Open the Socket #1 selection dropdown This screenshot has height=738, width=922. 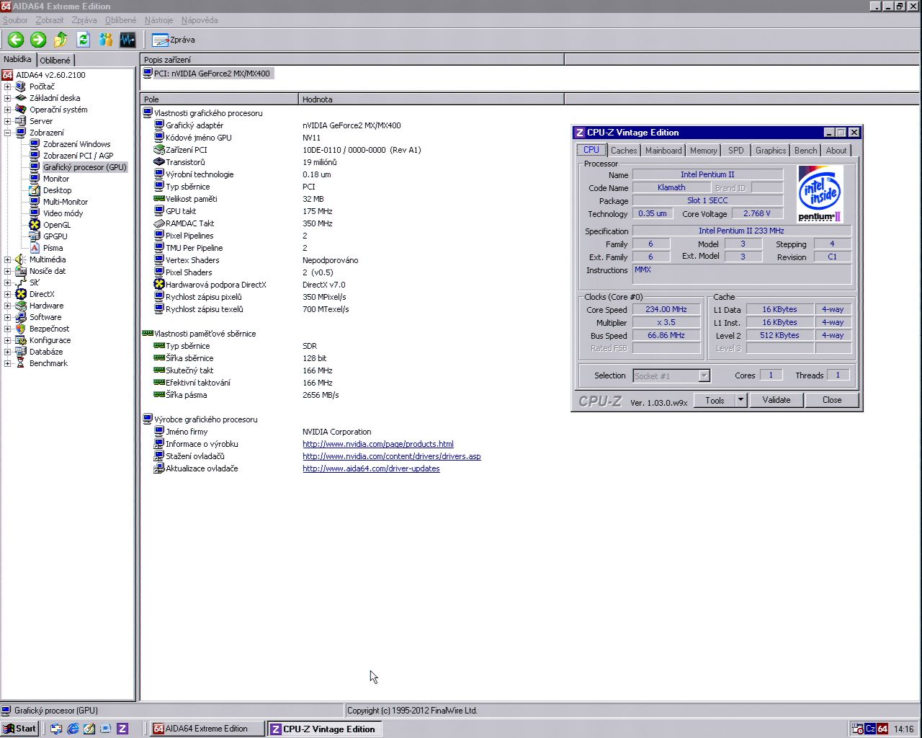(704, 375)
